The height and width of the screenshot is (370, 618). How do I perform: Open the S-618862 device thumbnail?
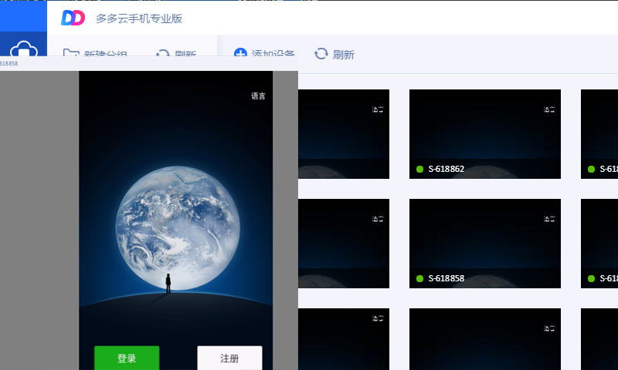[484, 131]
